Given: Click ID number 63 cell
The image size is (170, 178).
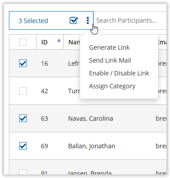Looking at the screenshot, I should (45, 119).
